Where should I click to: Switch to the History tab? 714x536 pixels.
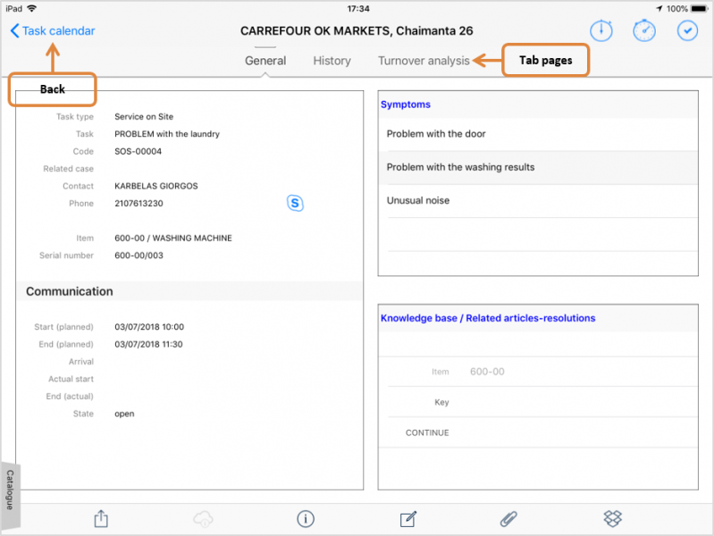point(332,61)
